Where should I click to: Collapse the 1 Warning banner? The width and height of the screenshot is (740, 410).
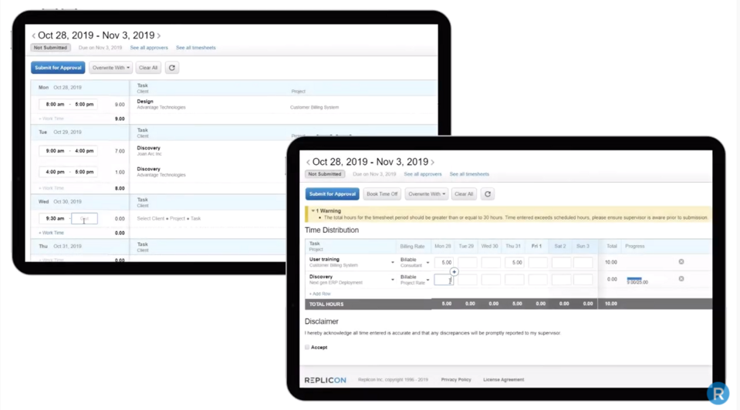[313, 210]
